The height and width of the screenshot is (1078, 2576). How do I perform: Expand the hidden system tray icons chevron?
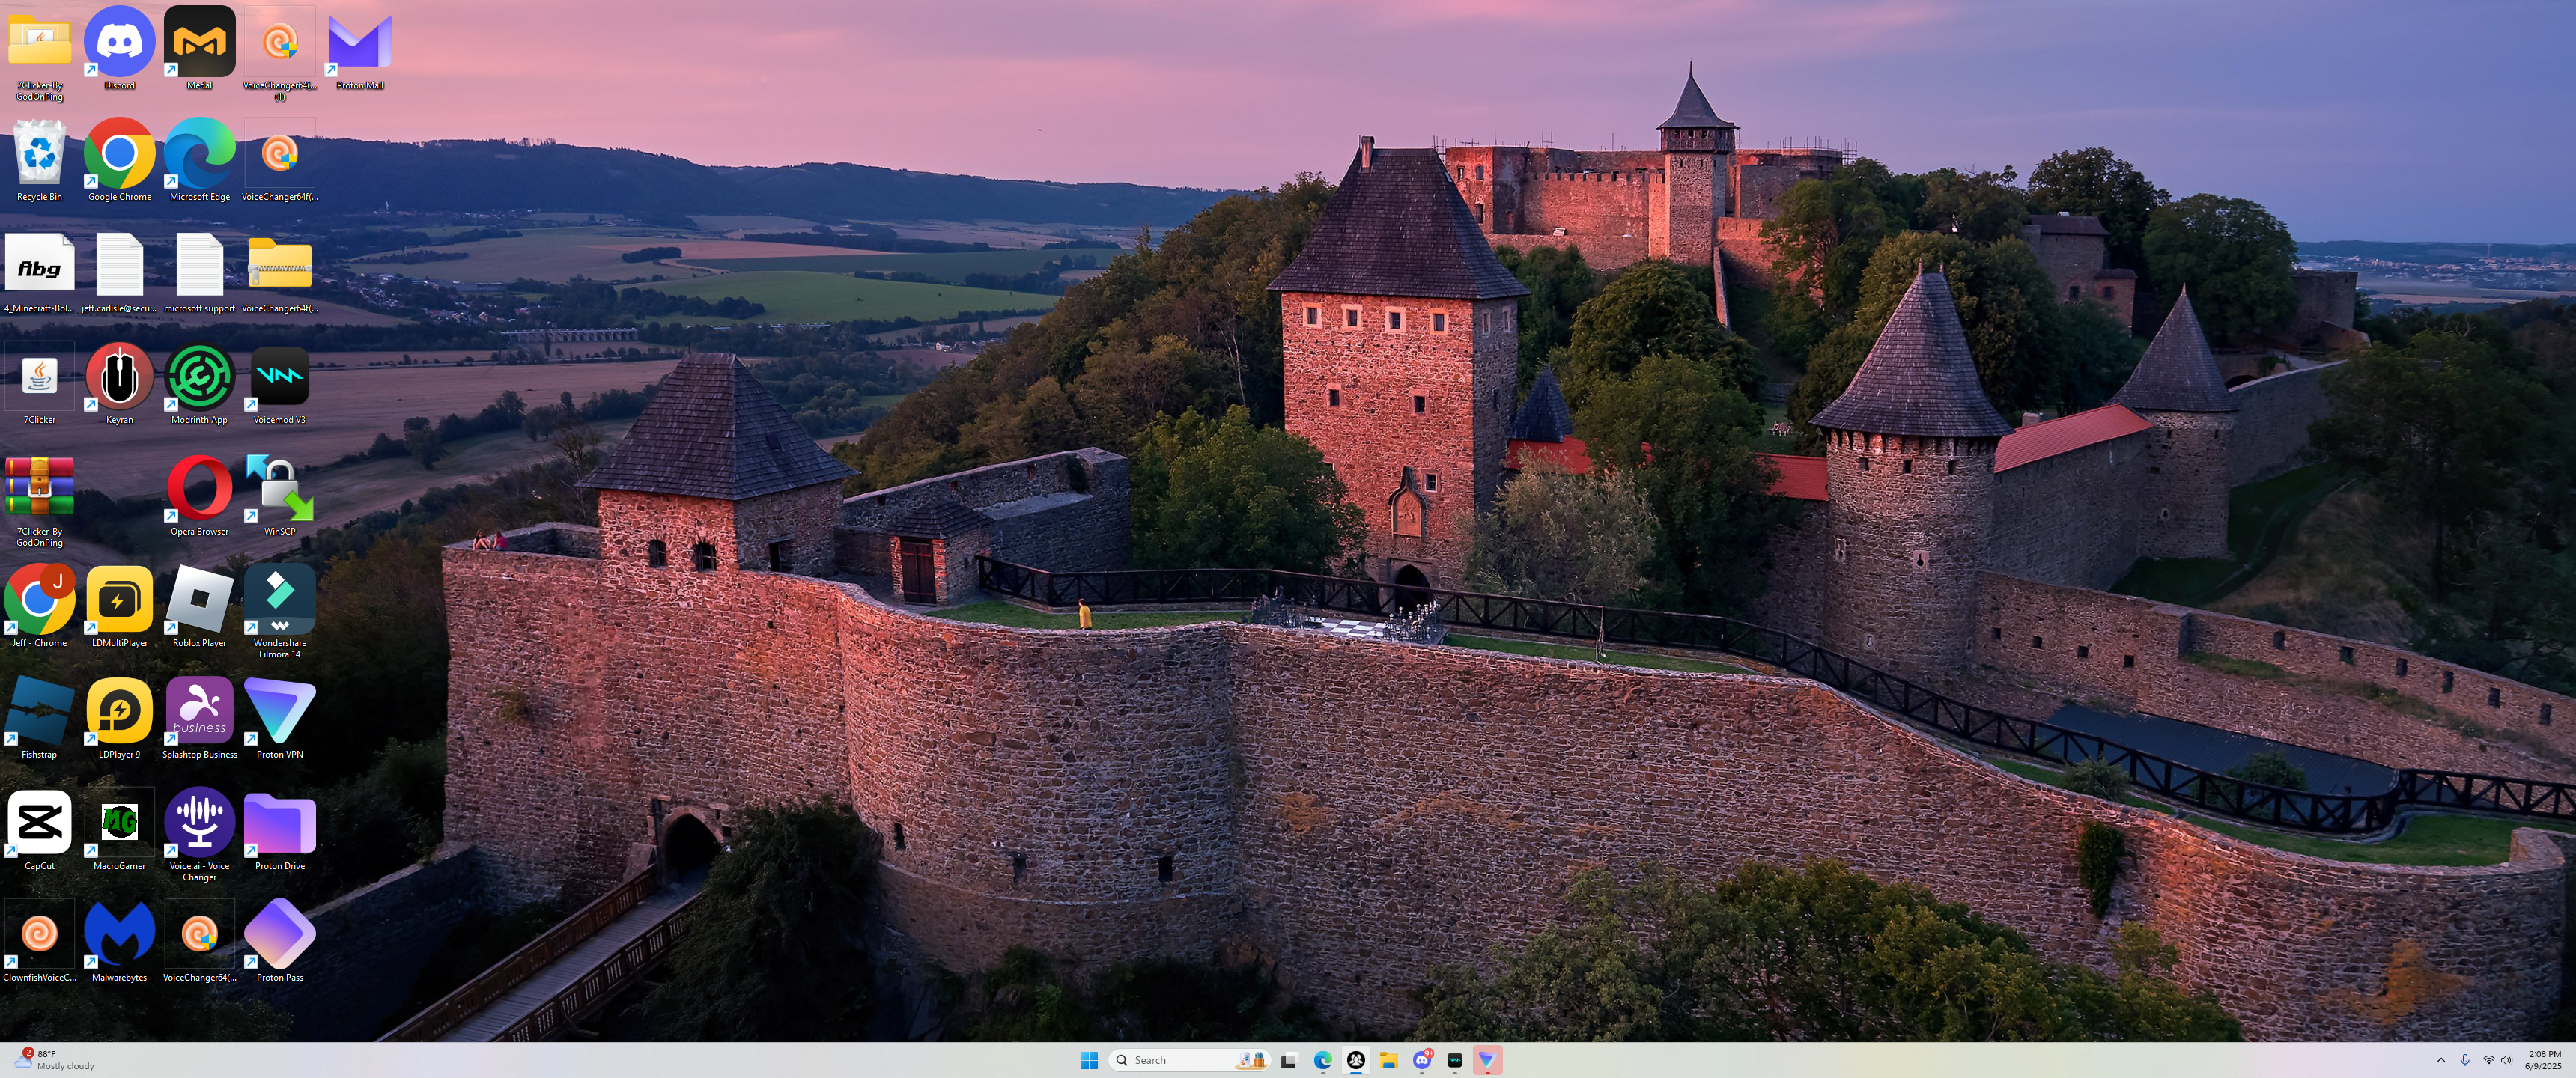tap(2440, 1060)
